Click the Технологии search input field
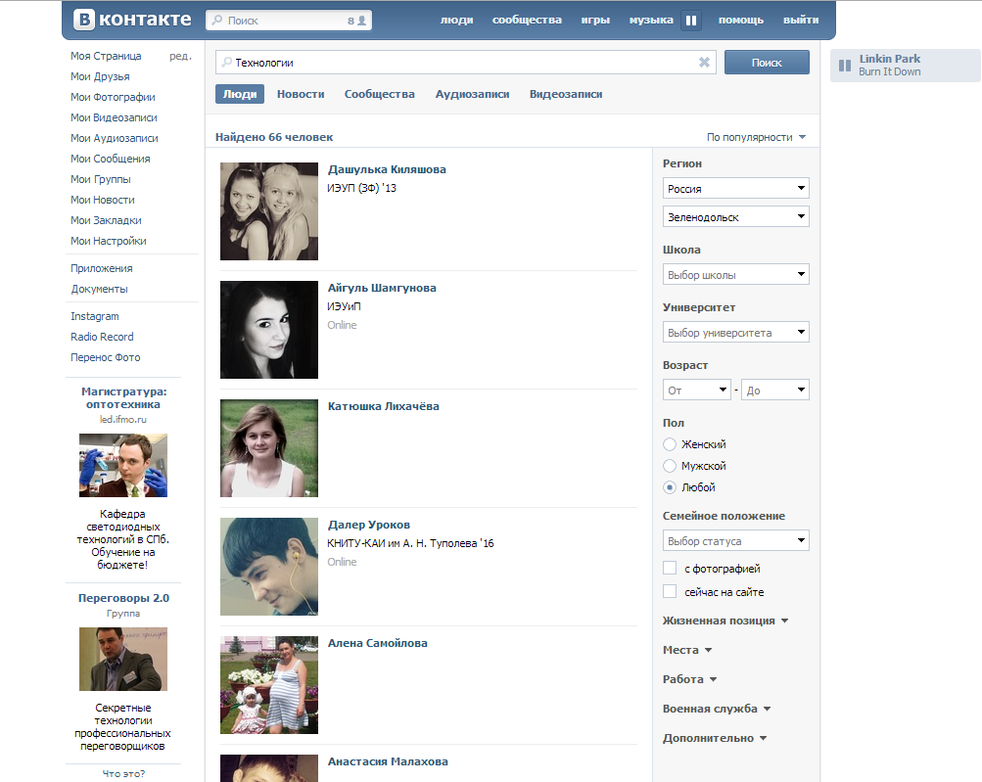Viewport: 982px width, 782px height. pos(465,62)
